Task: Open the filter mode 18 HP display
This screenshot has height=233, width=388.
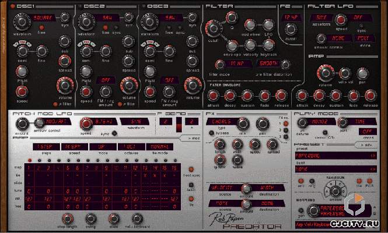Action: click(x=238, y=63)
